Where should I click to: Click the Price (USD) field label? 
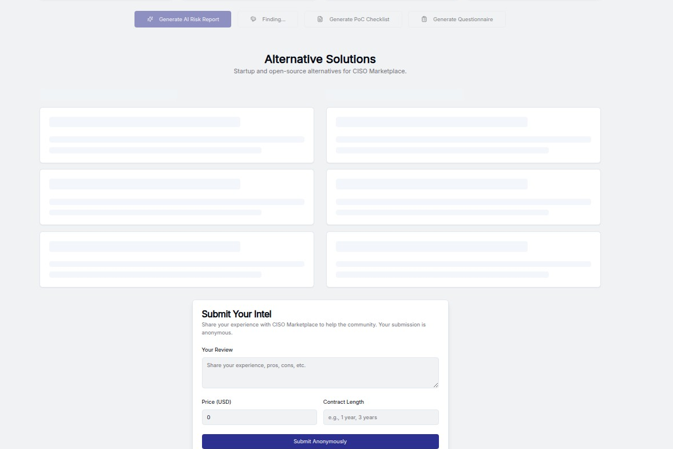(216, 402)
